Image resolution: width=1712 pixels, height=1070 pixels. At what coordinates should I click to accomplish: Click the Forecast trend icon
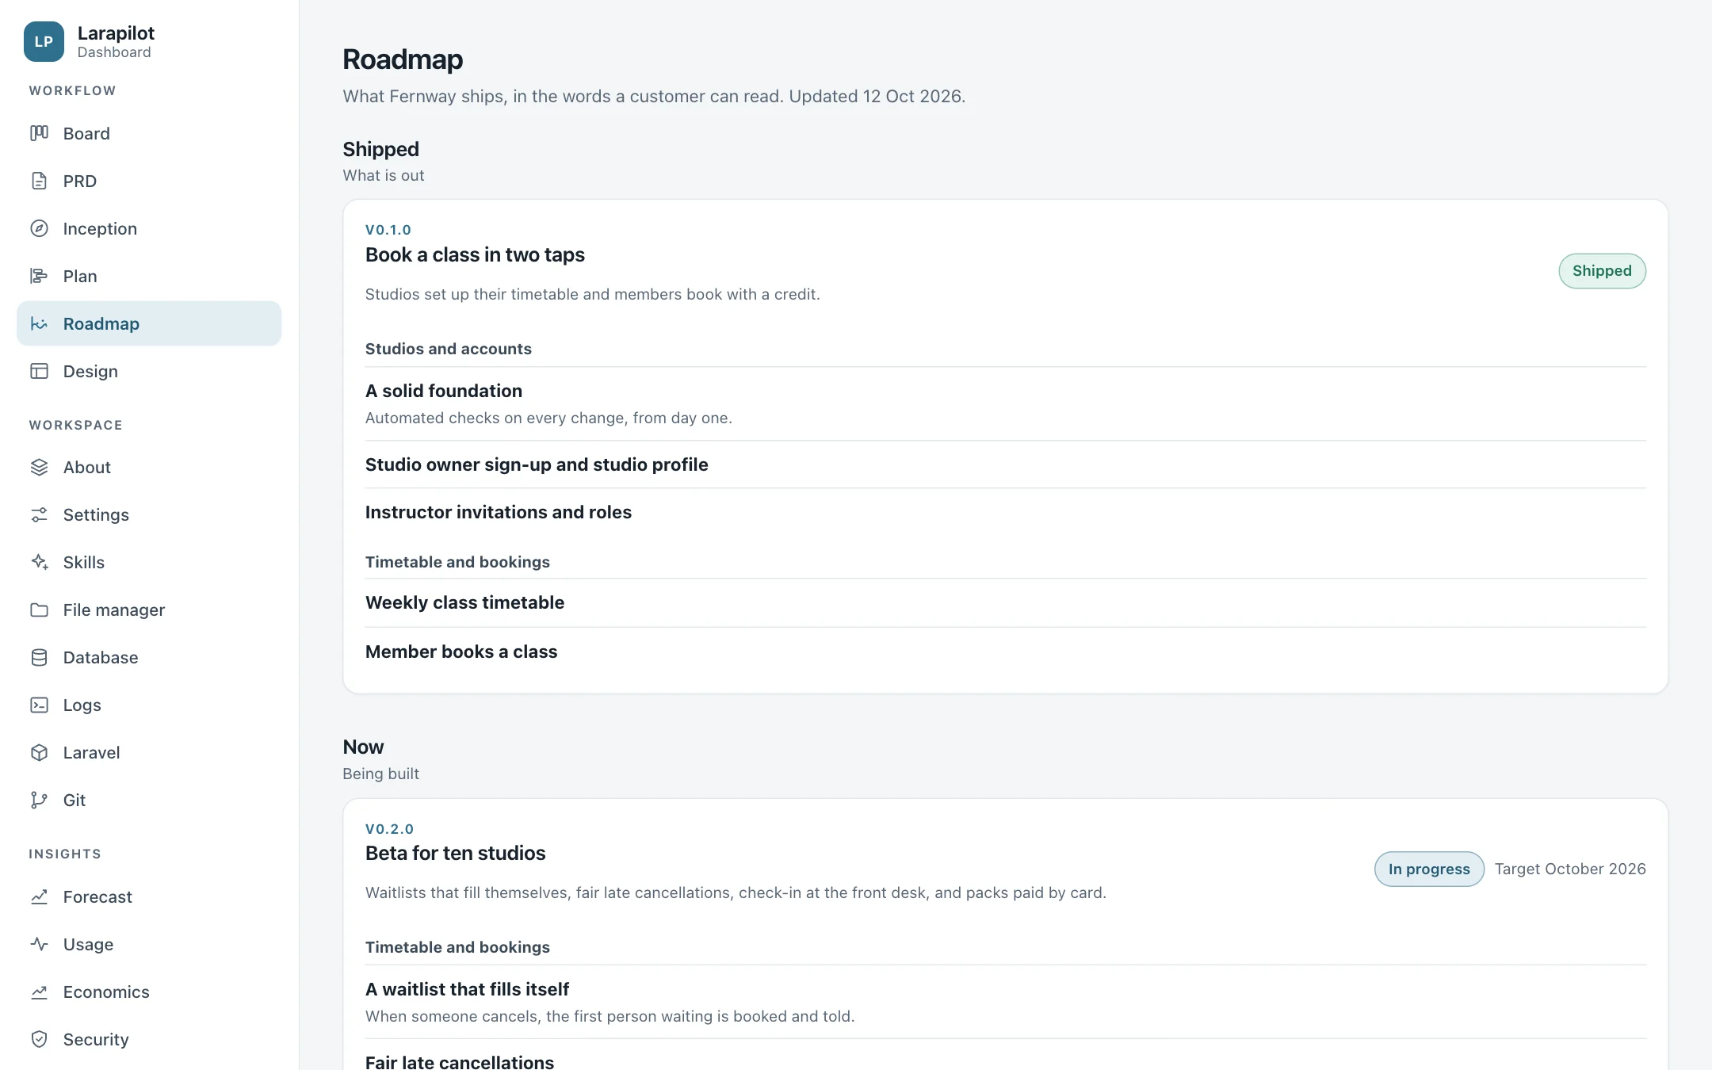tap(39, 896)
